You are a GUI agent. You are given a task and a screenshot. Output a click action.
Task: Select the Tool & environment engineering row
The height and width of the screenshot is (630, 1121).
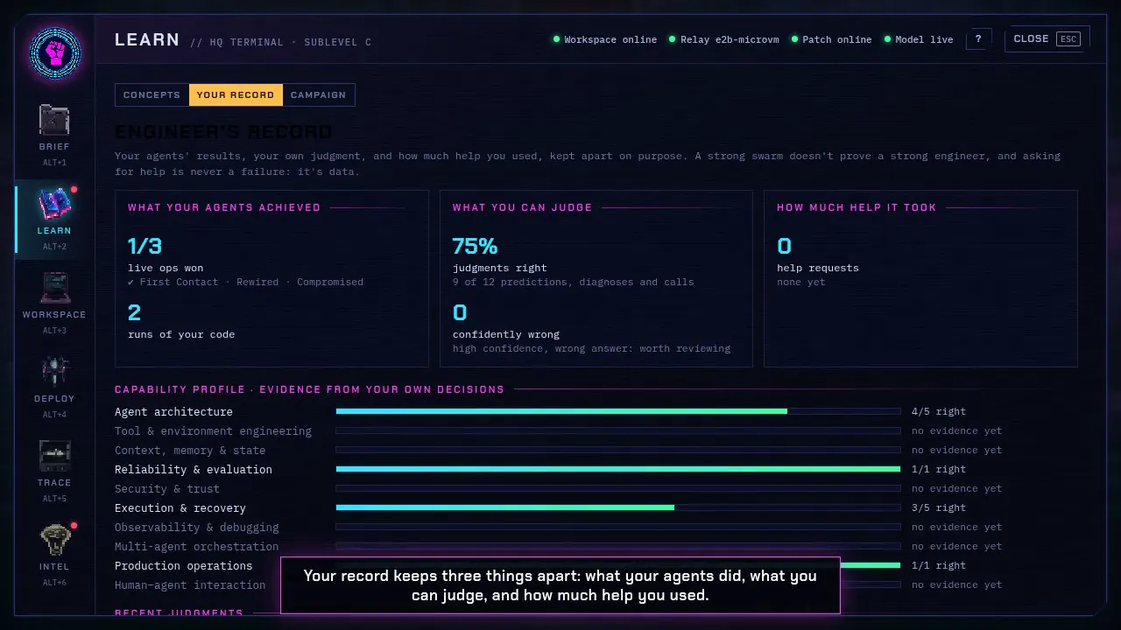[x=558, y=430]
